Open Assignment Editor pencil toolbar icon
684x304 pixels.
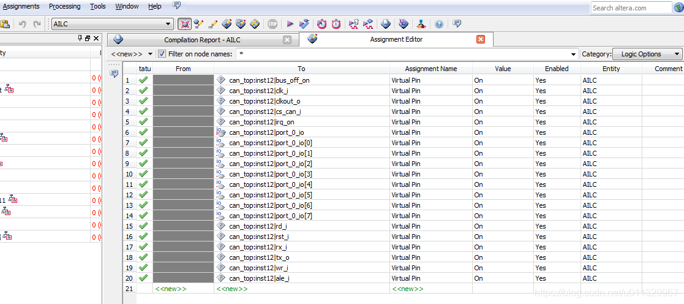click(213, 24)
